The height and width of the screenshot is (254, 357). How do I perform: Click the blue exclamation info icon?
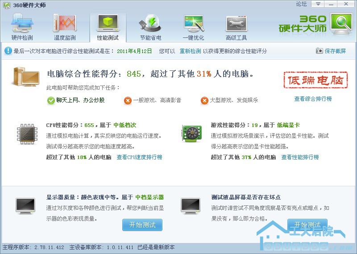pyautogui.click(x=8, y=51)
